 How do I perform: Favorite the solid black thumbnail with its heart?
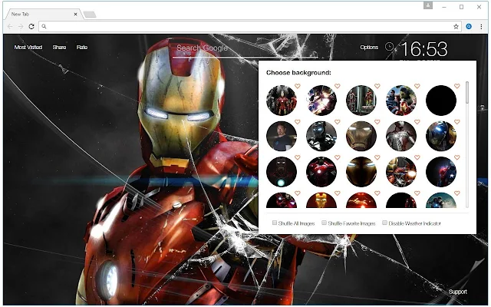tap(457, 86)
